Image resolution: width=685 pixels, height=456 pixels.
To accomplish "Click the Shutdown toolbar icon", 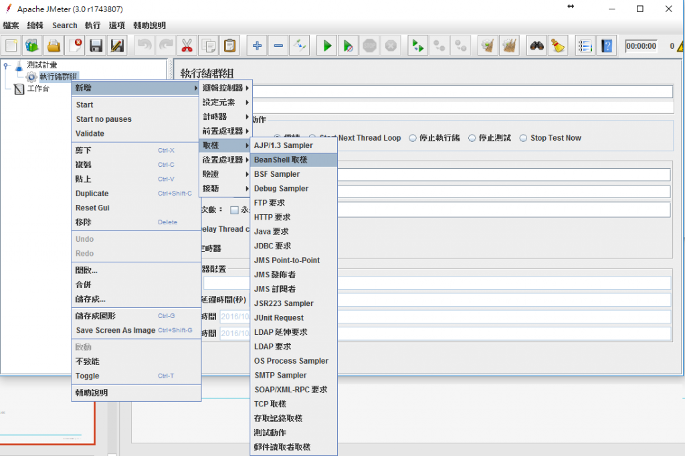I will tap(391, 46).
